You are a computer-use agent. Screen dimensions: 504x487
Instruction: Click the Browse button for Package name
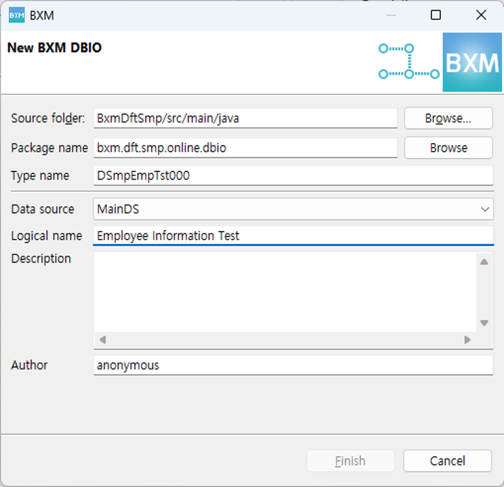pos(448,148)
